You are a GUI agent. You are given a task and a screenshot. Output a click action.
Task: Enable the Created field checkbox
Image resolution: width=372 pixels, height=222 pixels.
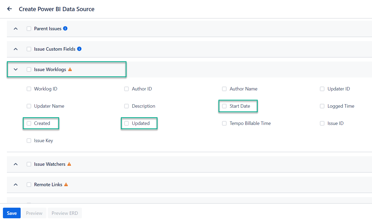(29, 123)
